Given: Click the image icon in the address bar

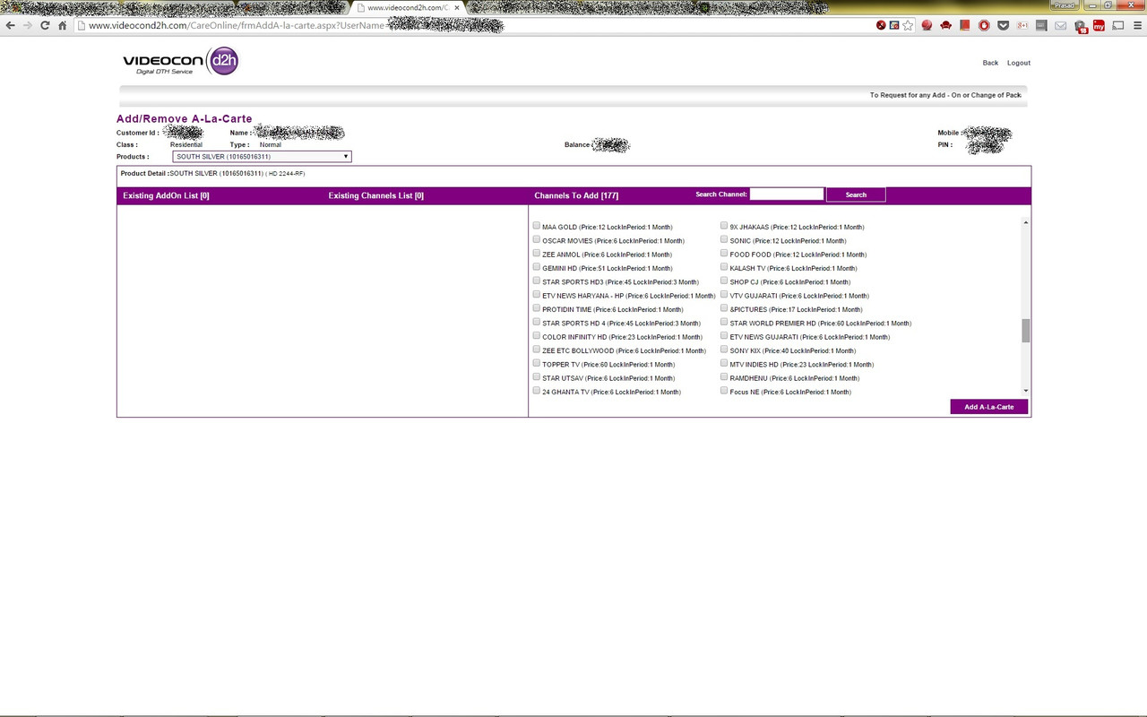Looking at the screenshot, I should 894,25.
